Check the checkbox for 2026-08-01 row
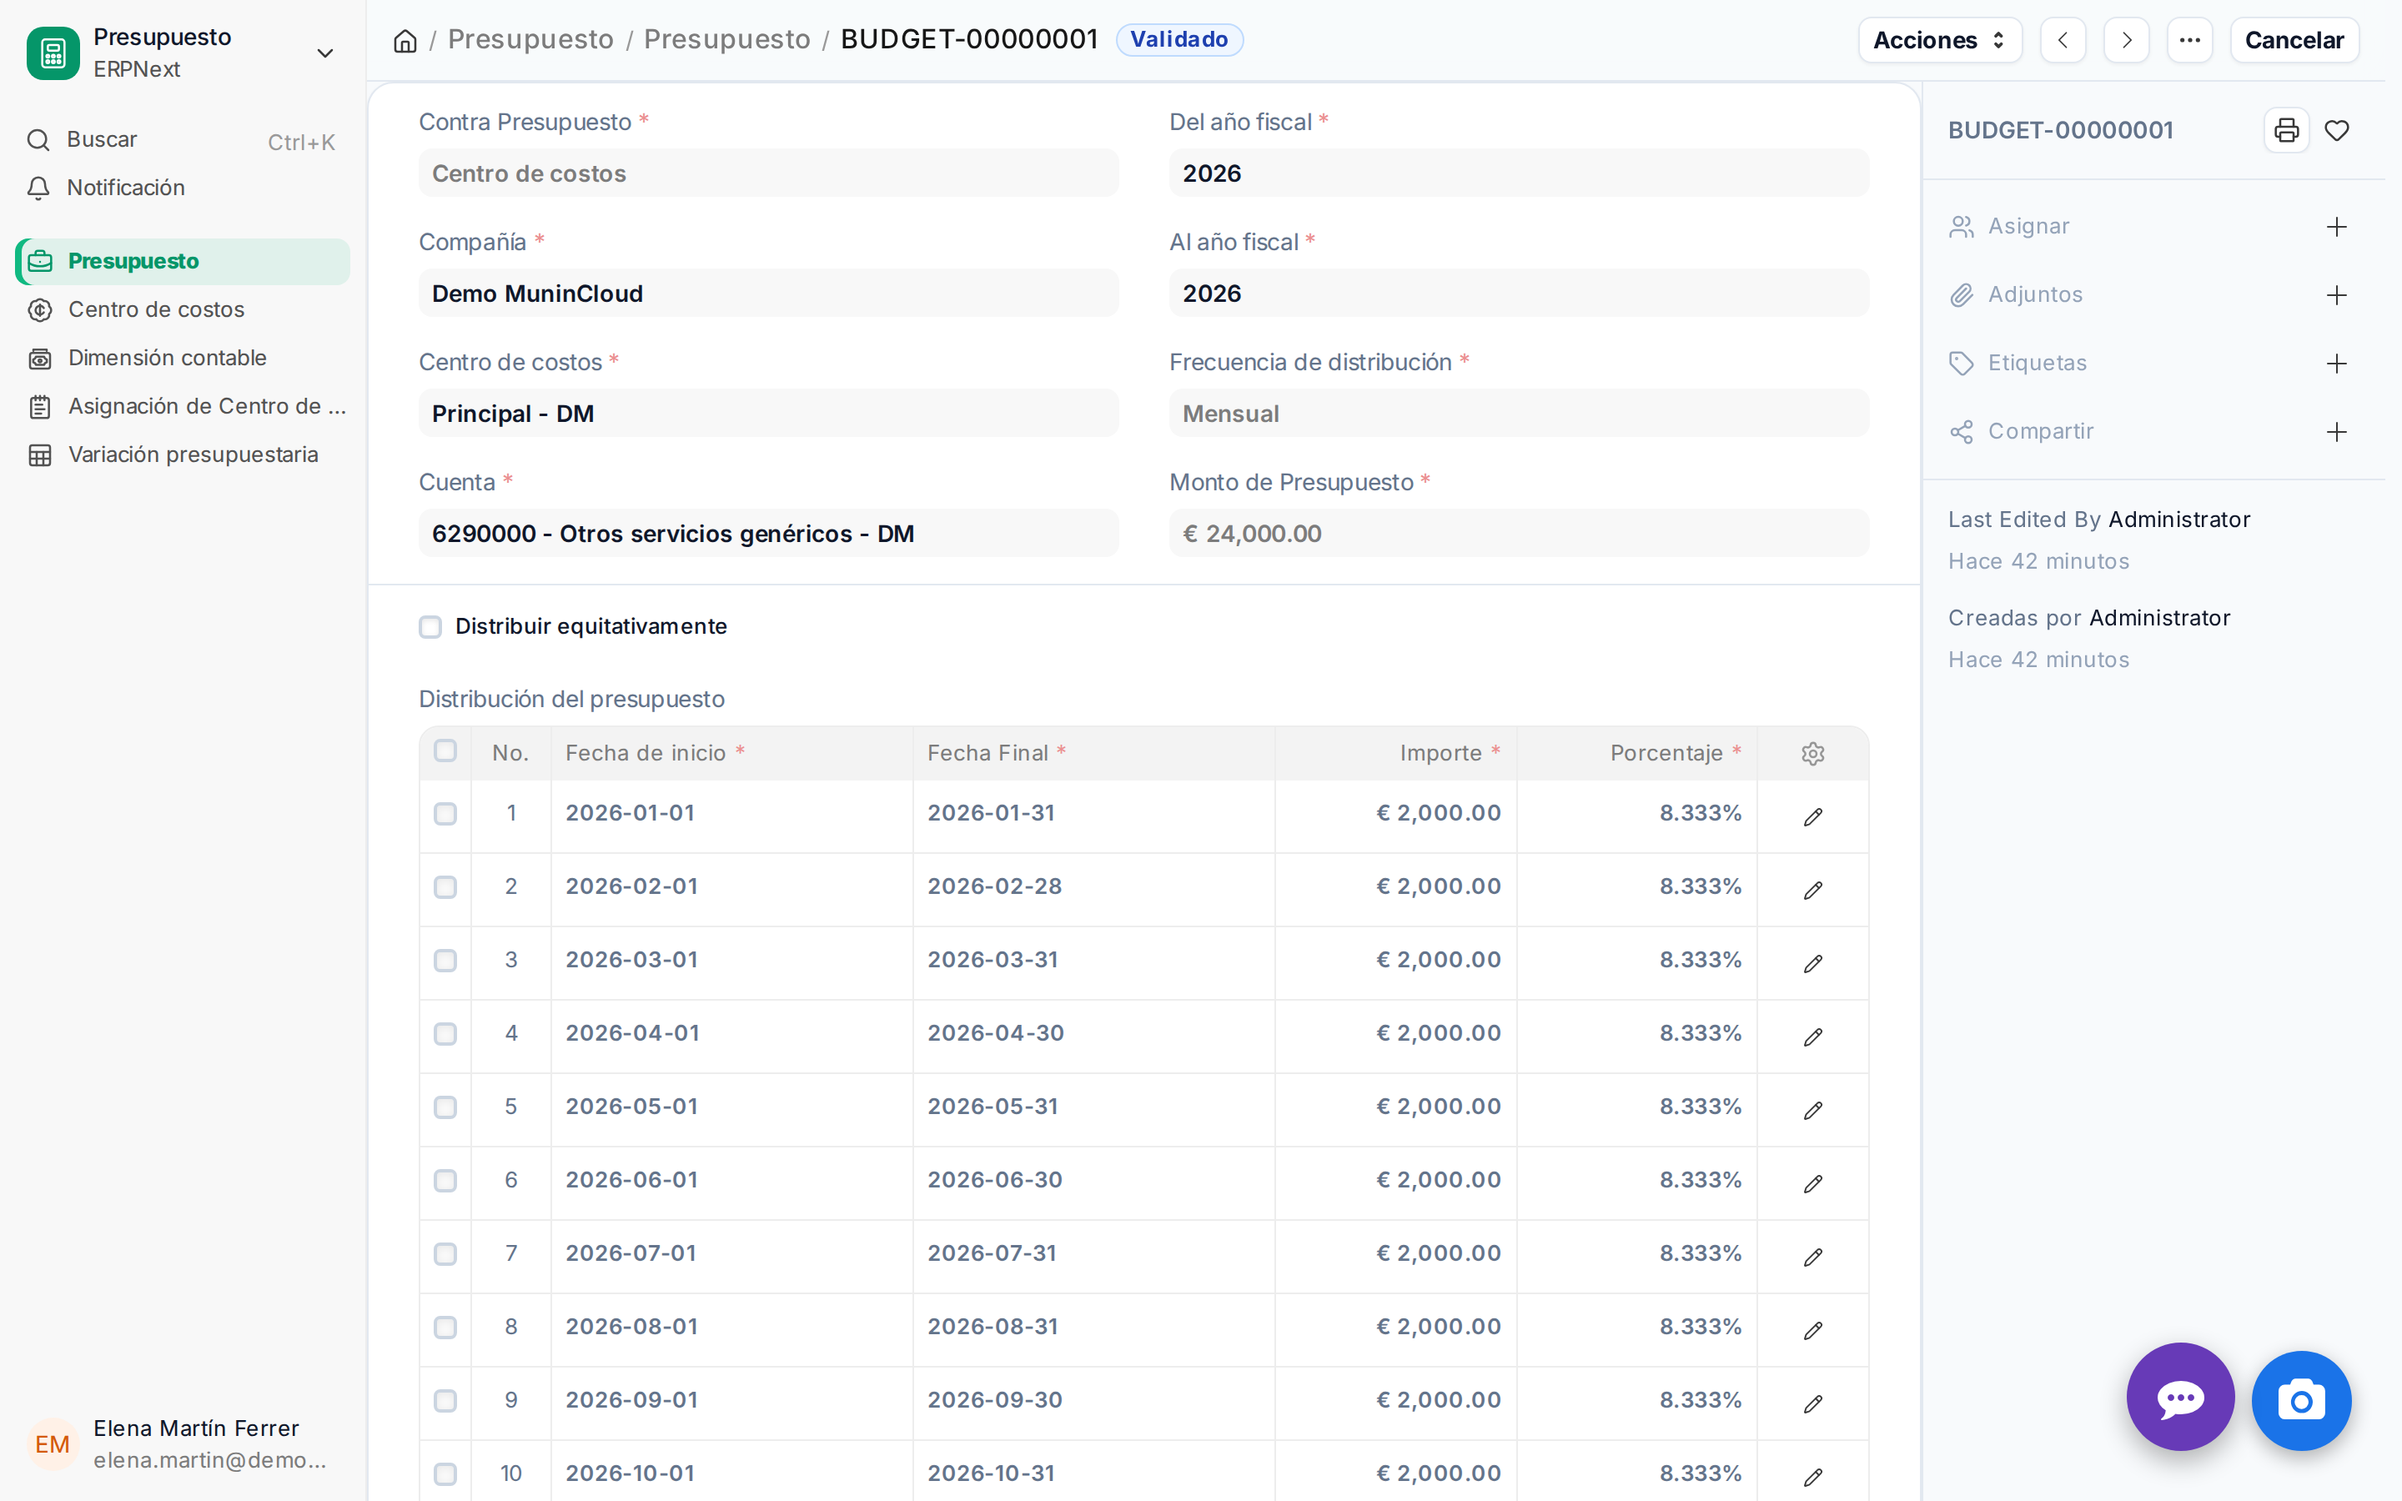 point(445,1328)
